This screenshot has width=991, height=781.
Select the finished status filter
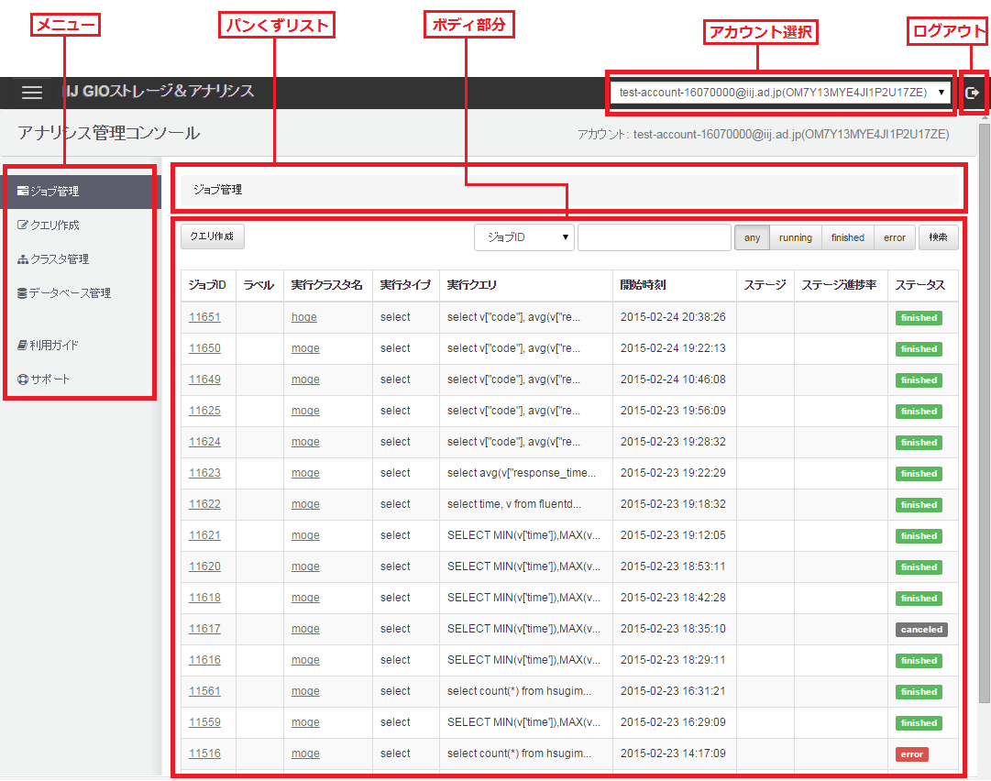(848, 237)
